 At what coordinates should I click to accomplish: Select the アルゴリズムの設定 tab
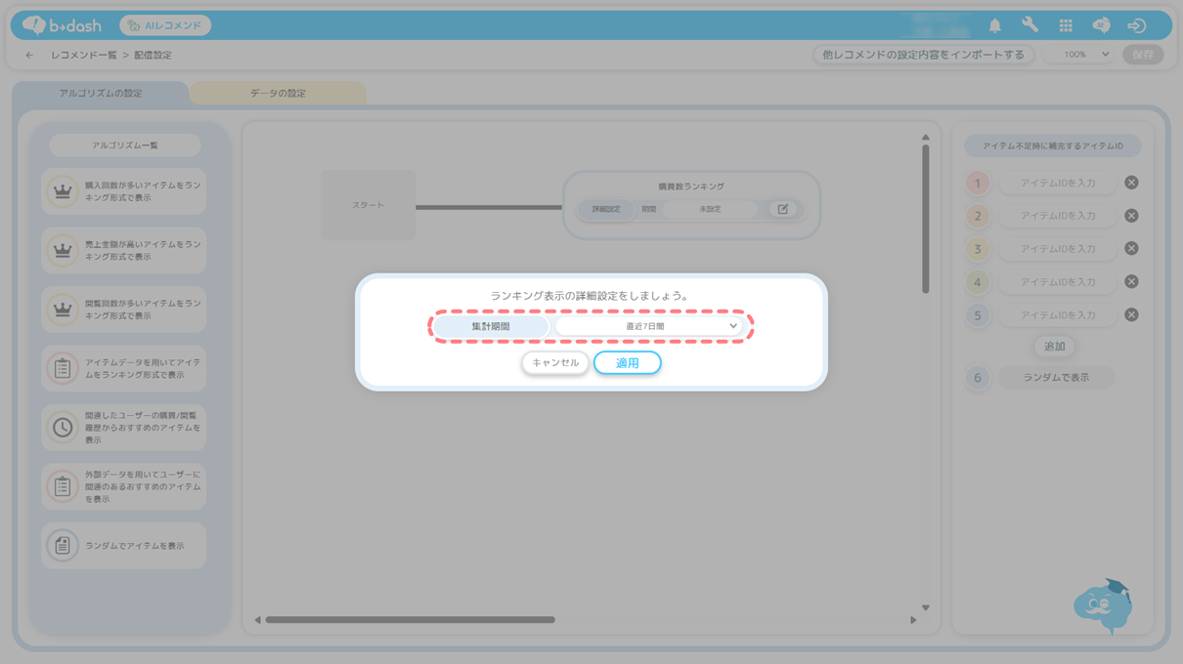[100, 94]
